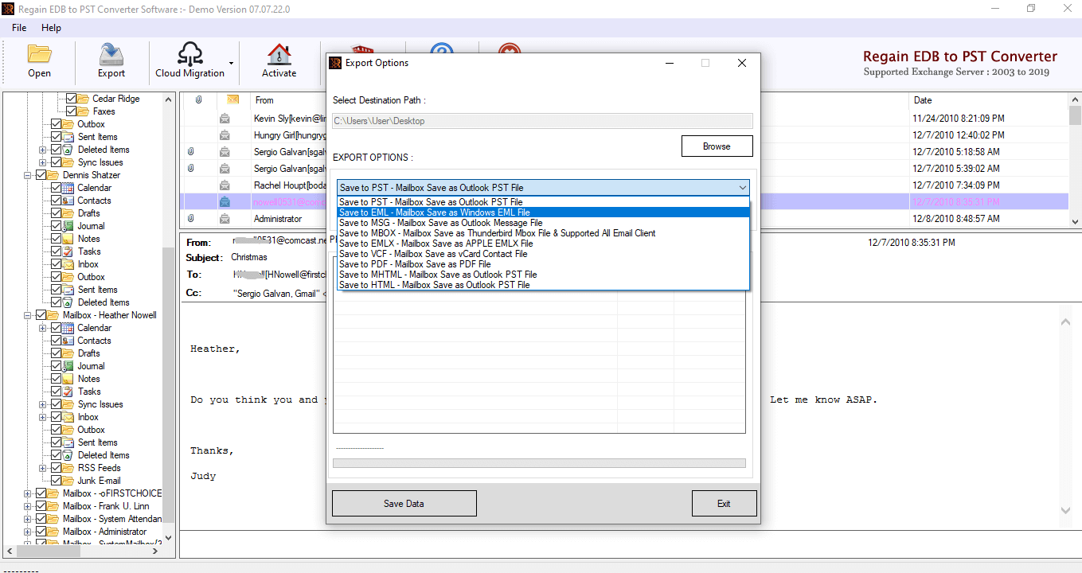Click the Browse button
1082x573 pixels.
click(x=717, y=146)
